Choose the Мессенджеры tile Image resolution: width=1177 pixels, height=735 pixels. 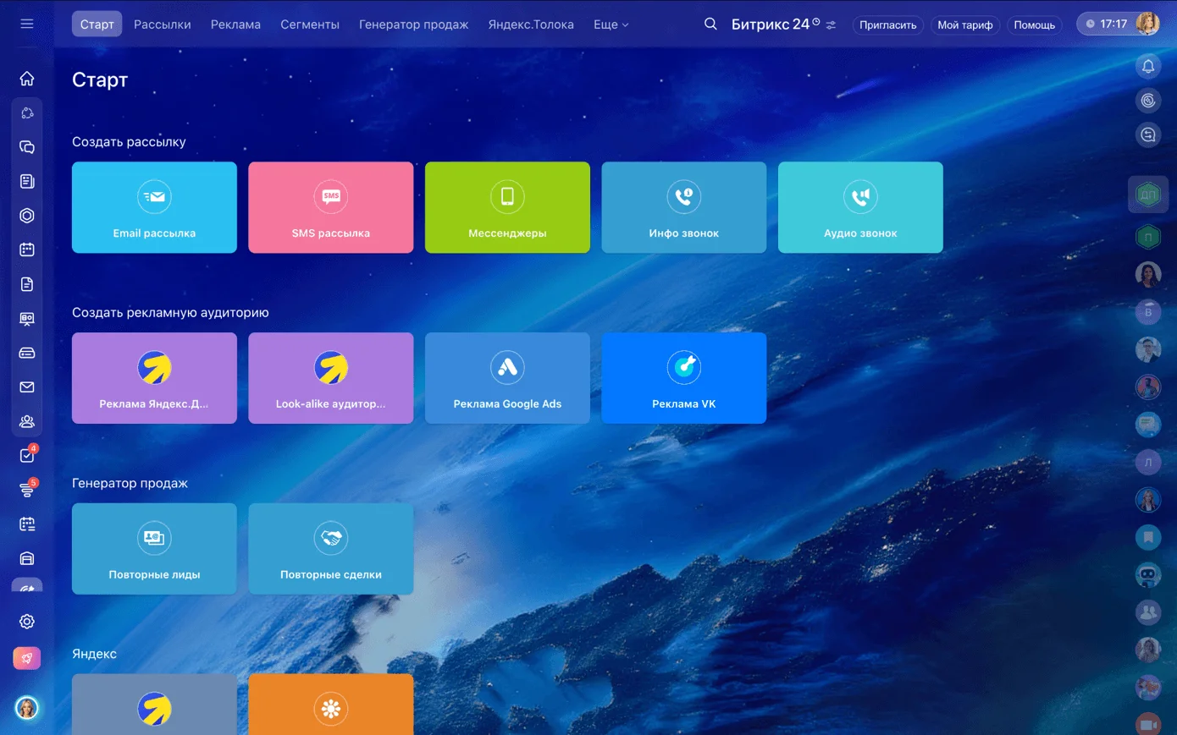click(x=507, y=207)
